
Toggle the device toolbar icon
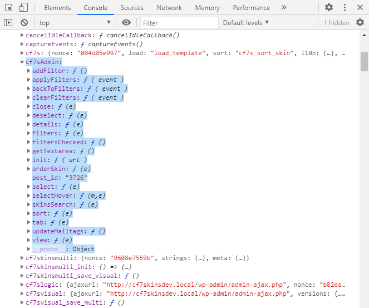(23, 8)
